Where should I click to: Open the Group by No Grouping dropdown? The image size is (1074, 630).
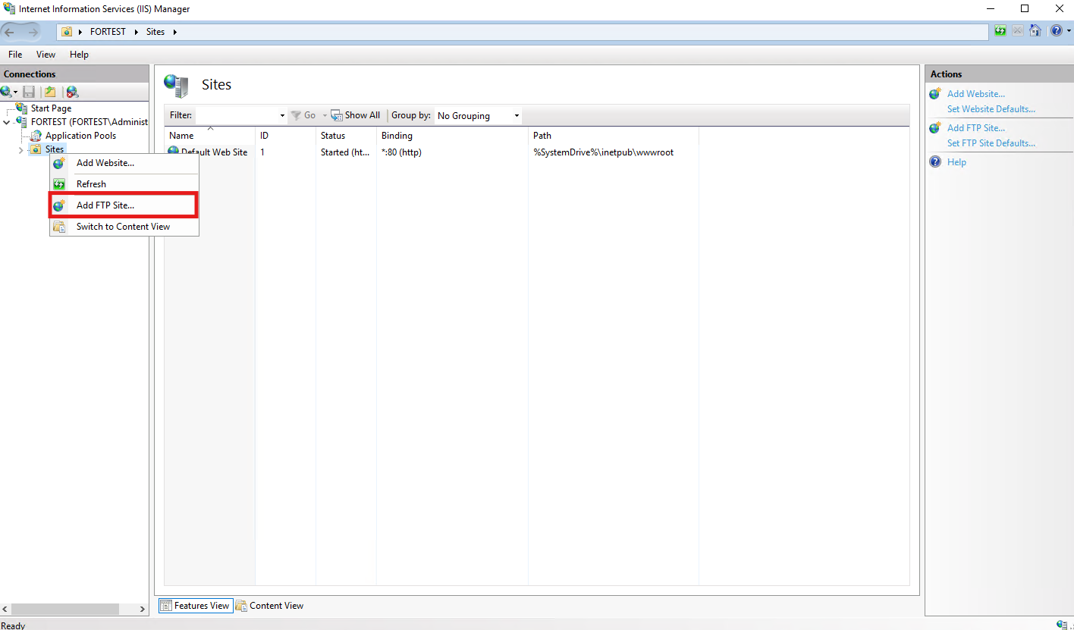pyautogui.click(x=479, y=115)
